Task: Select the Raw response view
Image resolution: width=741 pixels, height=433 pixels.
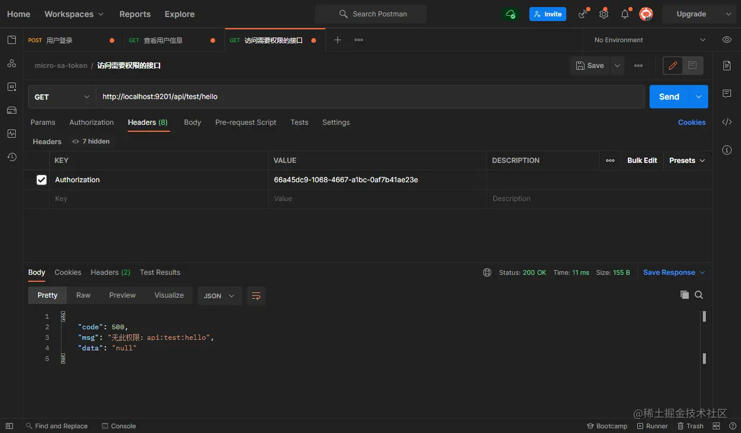Action: click(x=83, y=295)
